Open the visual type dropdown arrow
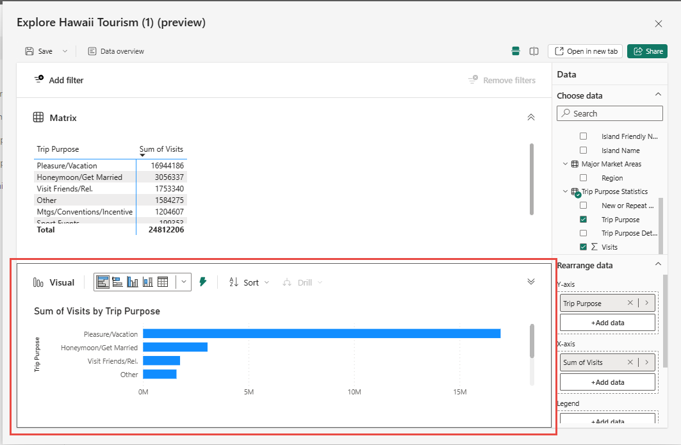Viewport: 681px width, 445px height. [x=184, y=282]
